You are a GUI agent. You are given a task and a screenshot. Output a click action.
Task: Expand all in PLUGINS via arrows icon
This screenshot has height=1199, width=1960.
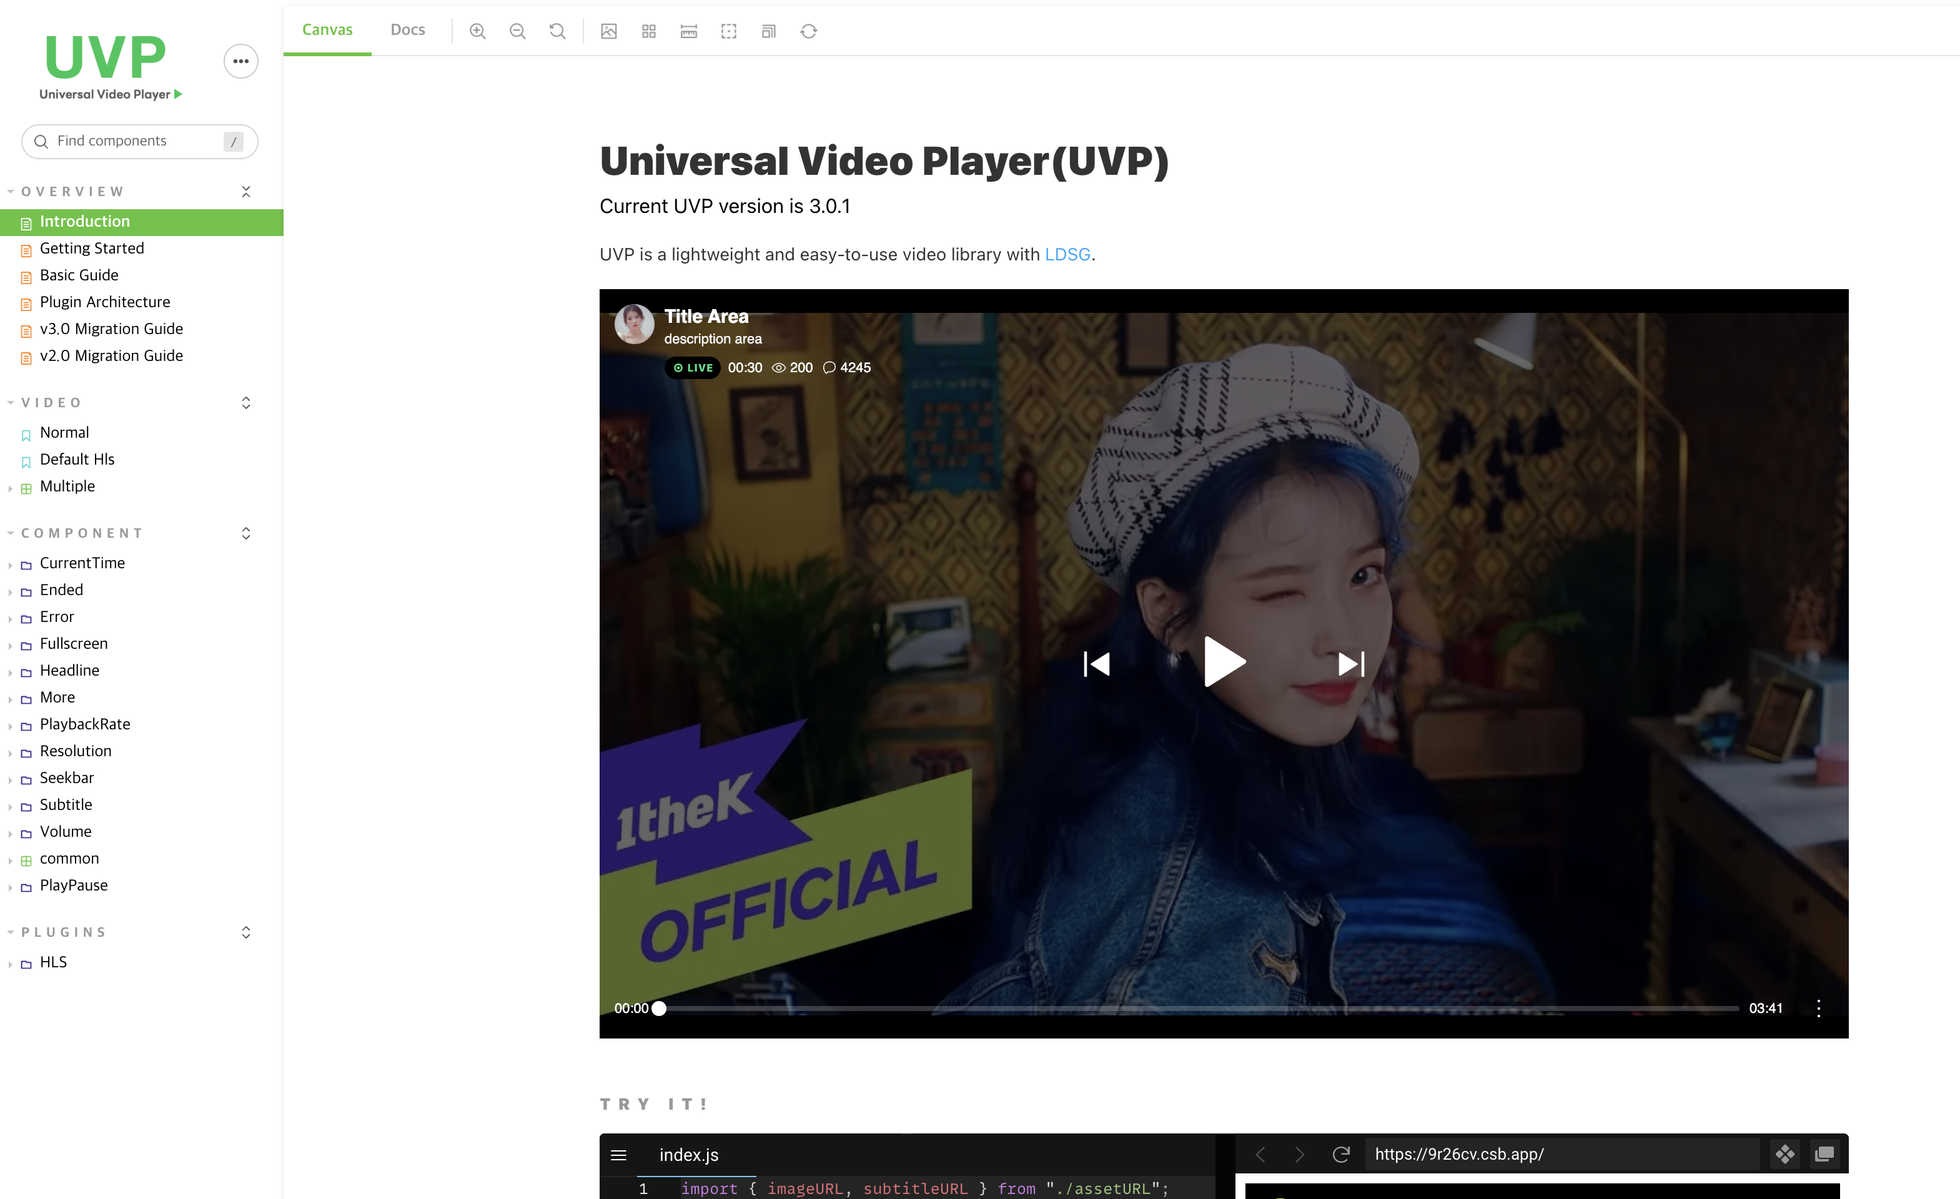(246, 932)
